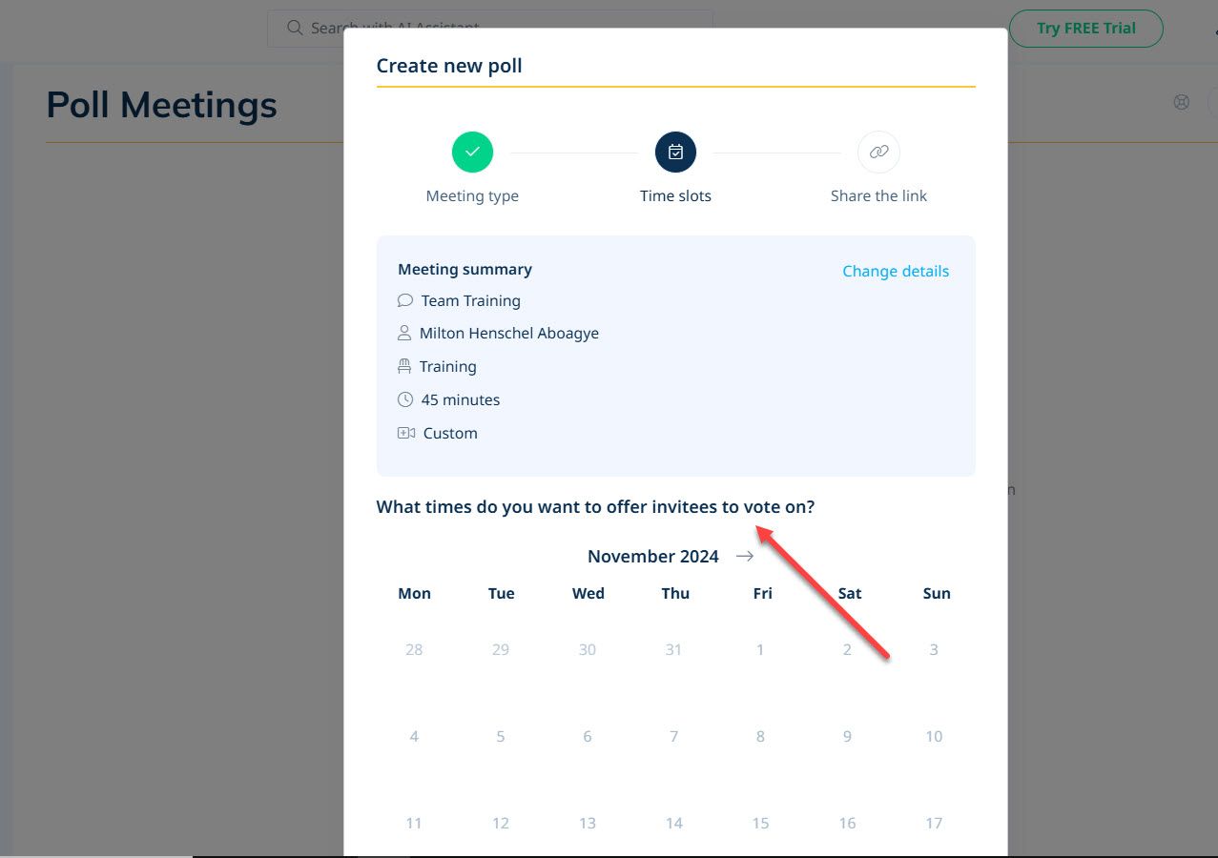Advance to December with the right arrow

pyautogui.click(x=744, y=556)
